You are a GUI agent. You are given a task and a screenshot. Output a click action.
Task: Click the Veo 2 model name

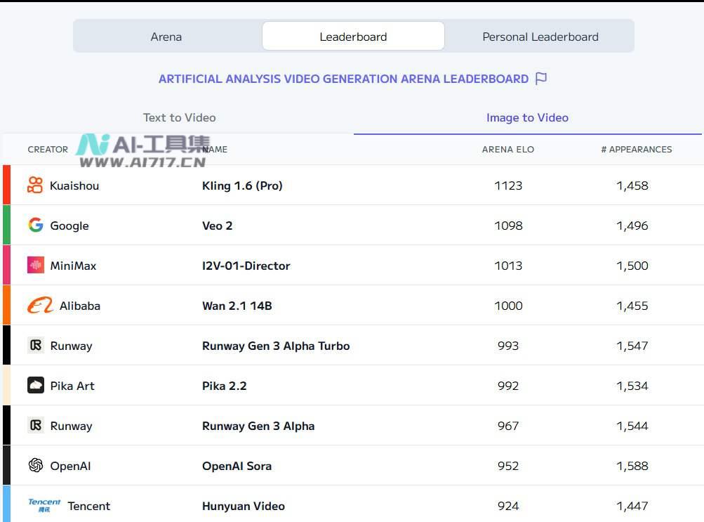point(217,226)
